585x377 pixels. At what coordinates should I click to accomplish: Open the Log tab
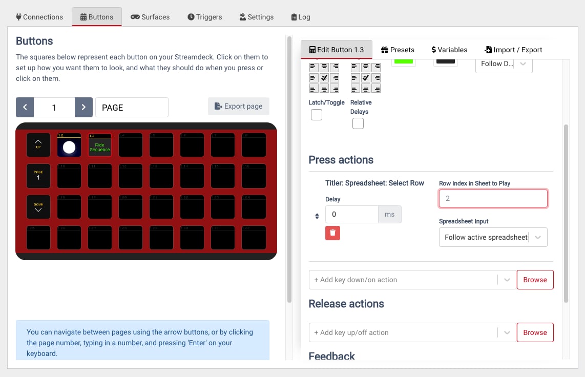[x=301, y=17]
